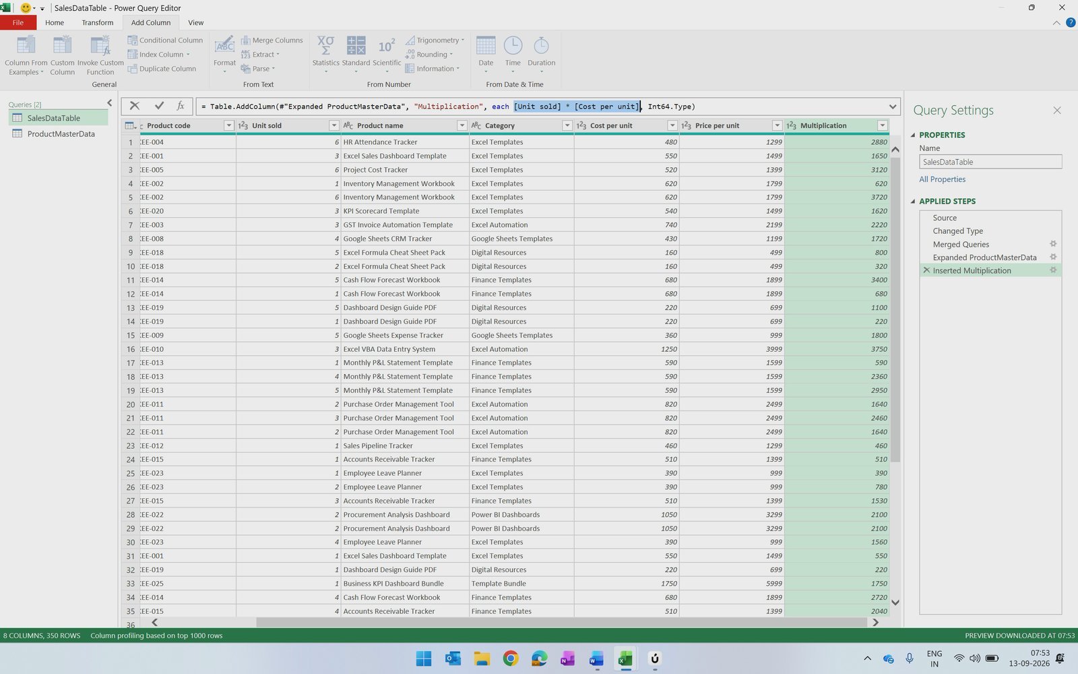Open the Product name column filter
The height and width of the screenshot is (674, 1078).
coord(462,126)
